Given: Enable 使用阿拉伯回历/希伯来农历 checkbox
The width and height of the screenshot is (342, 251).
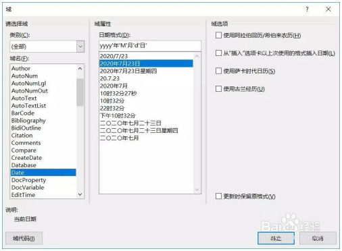Looking at the screenshot, I should coord(218,35).
